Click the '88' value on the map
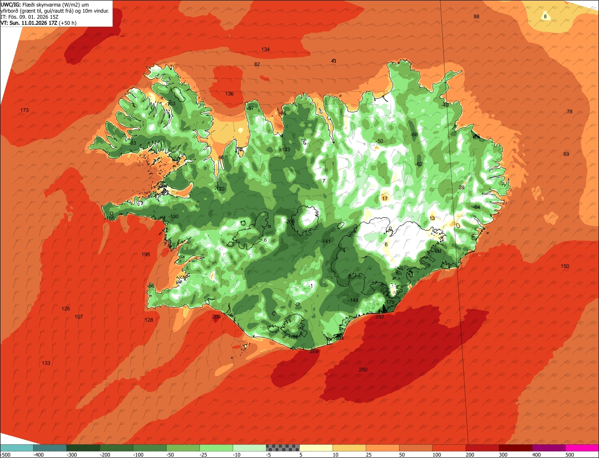The width and height of the screenshot is (599, 458). pyautogui.click(x=476, y=16)
